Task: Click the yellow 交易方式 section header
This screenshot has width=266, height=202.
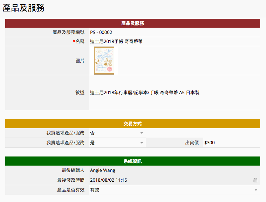Action: pos(132,124)
